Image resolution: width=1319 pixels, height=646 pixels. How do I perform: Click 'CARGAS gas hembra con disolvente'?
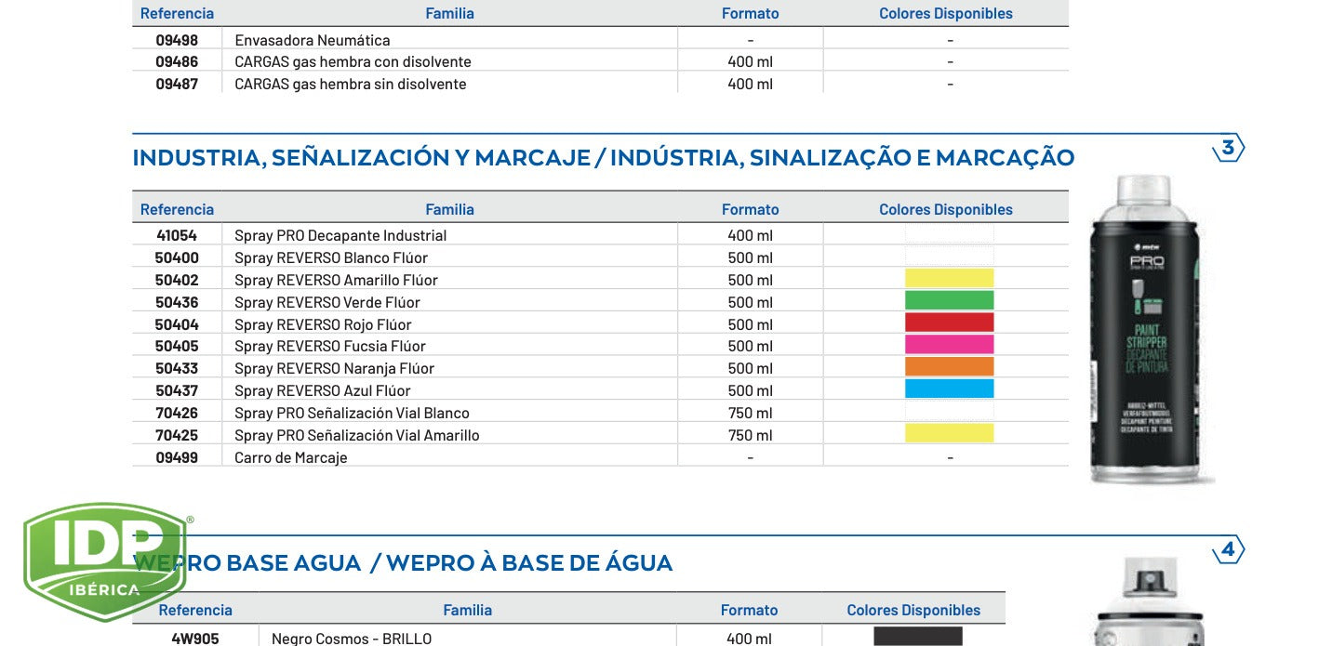click(353, 61)
